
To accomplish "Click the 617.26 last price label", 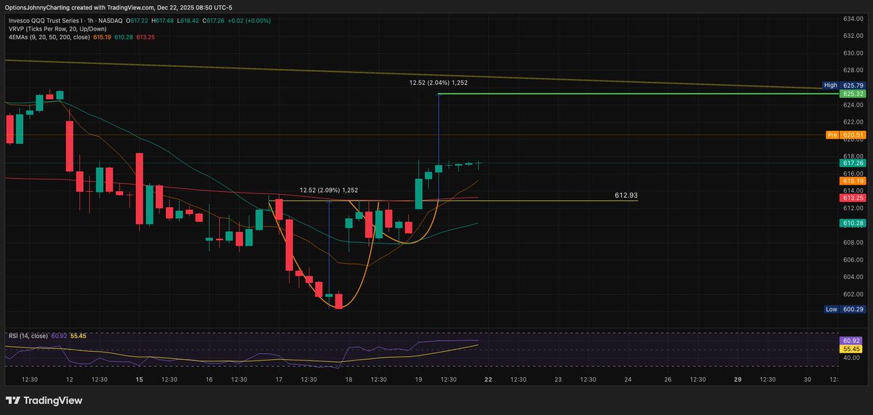I will (852, 164).
